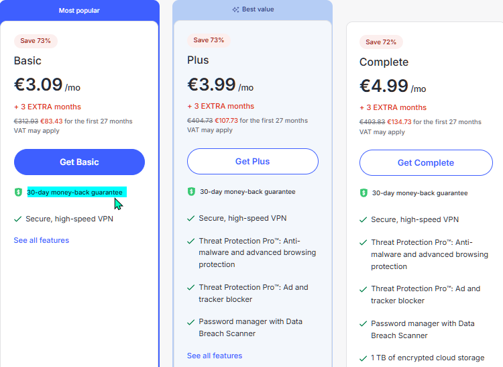Image resolution: width=503 pixels, height=367 pixels.
Task: Click the Save 72% badge on Complete
Action: [381, 42]
